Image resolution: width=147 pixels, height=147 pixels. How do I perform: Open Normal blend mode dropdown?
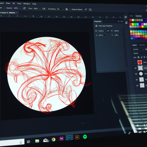click(x=140, y=53)
